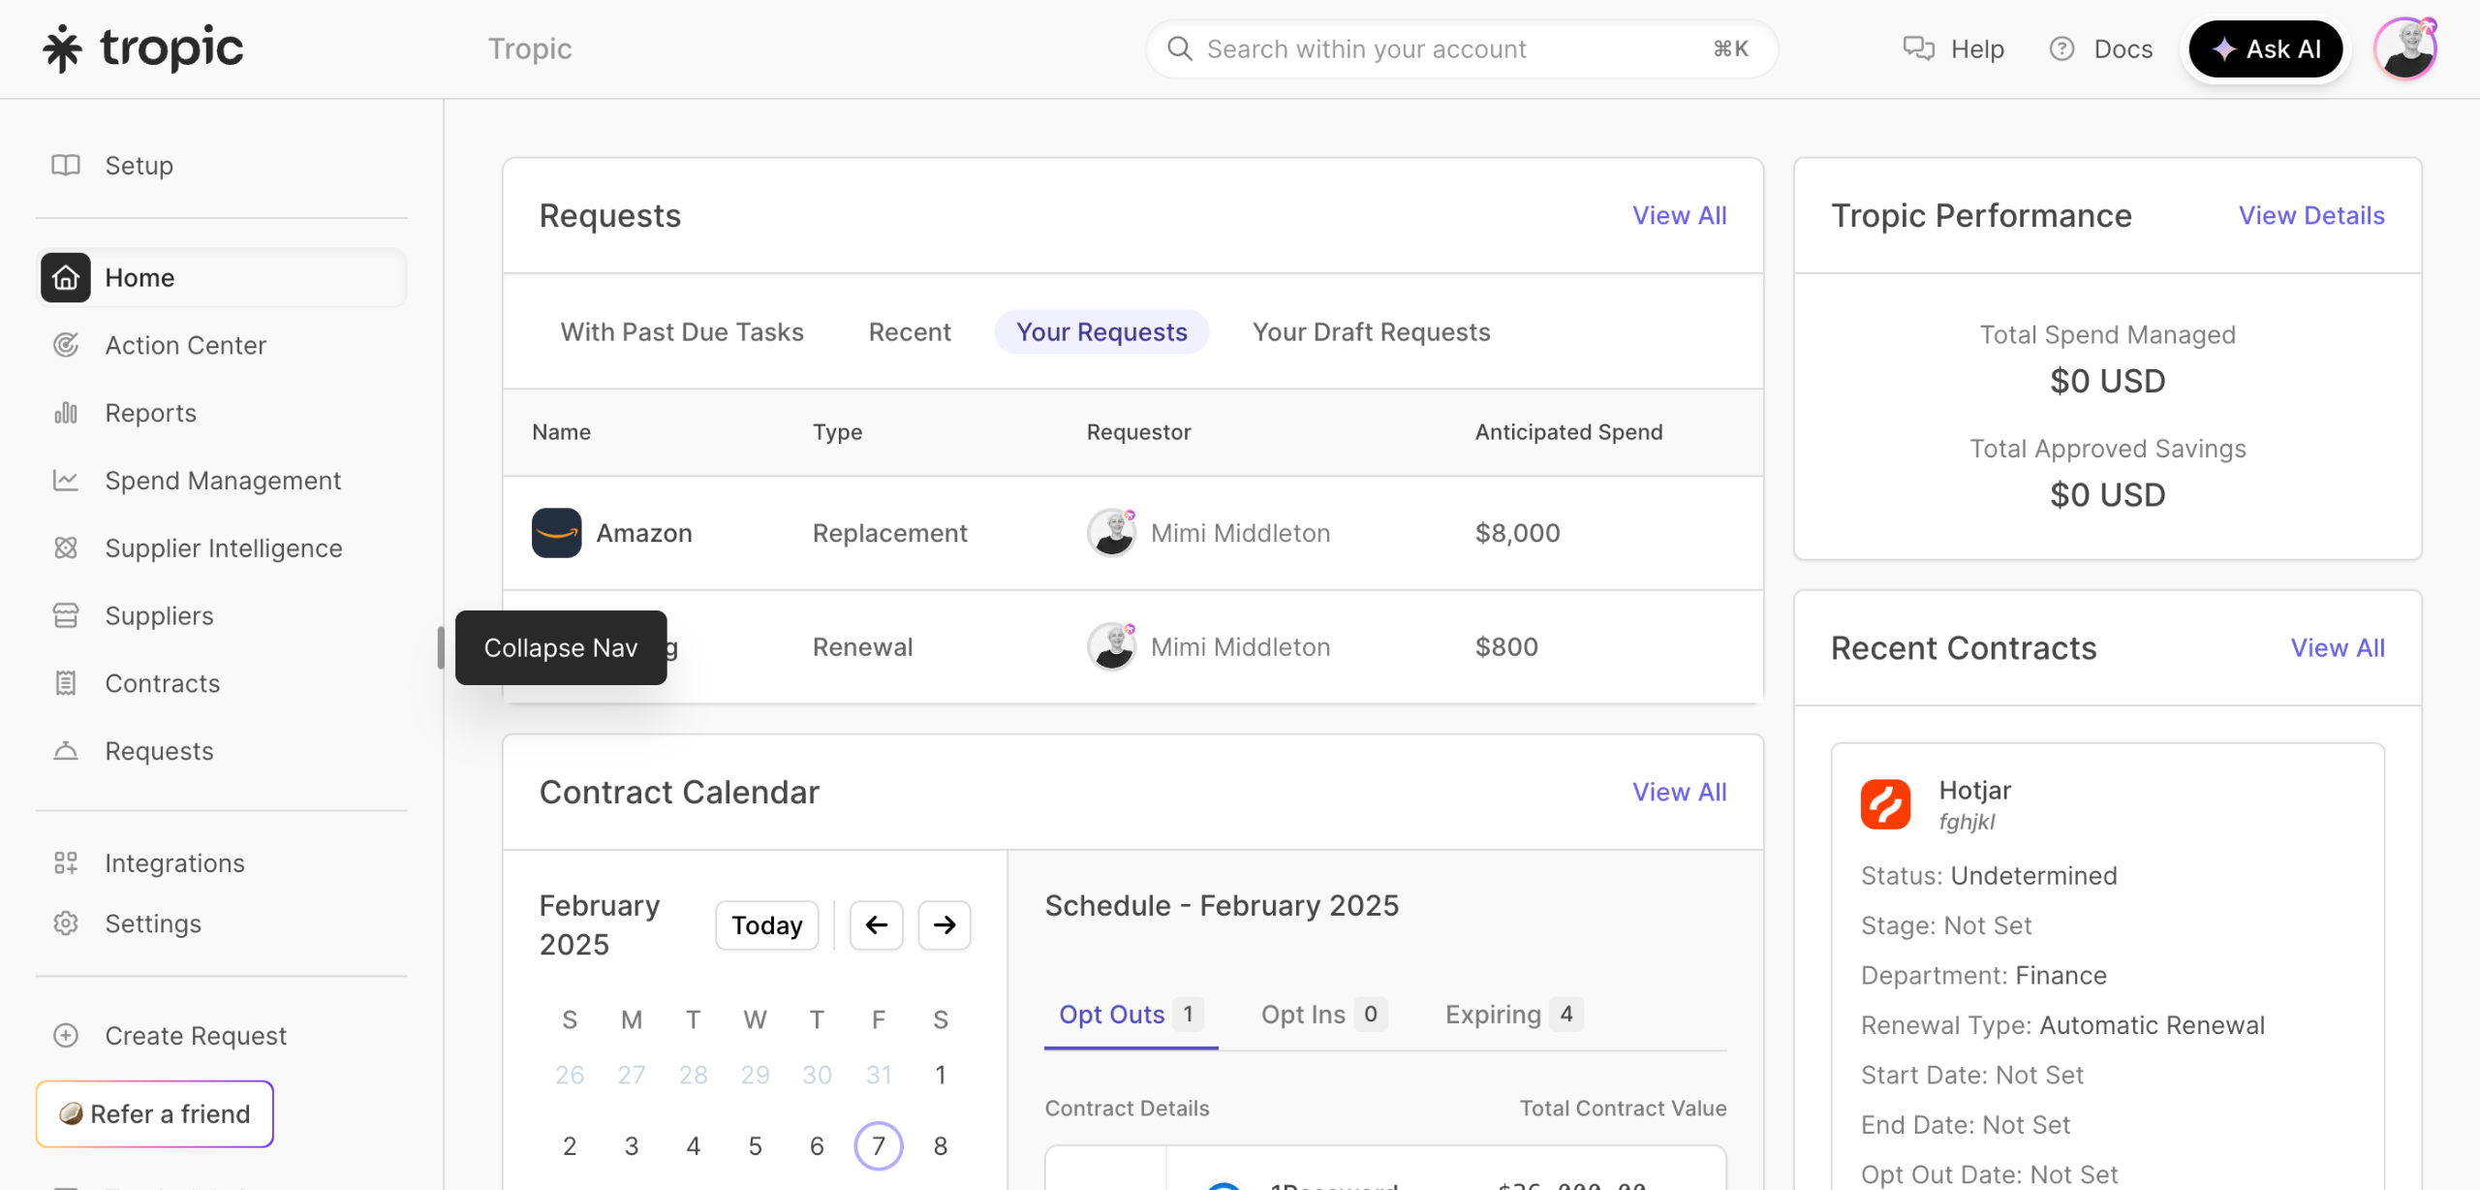Open Integrations page

[x=174, y=863]
